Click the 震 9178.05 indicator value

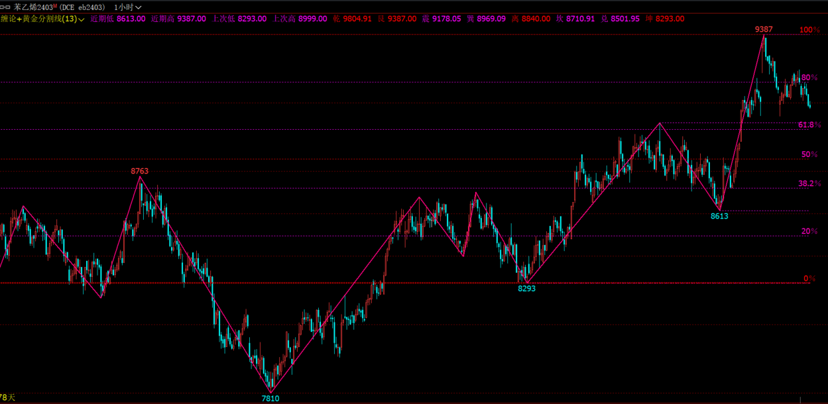pos(442,19)
